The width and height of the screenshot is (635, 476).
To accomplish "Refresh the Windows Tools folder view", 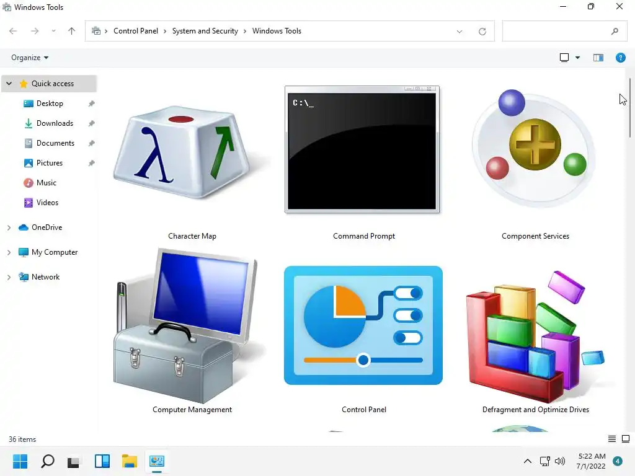I will 482,32.
